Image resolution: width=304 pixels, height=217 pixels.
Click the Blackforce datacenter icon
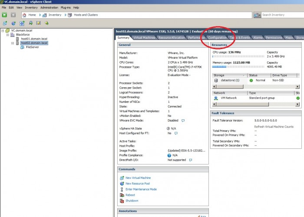(13, 35)
